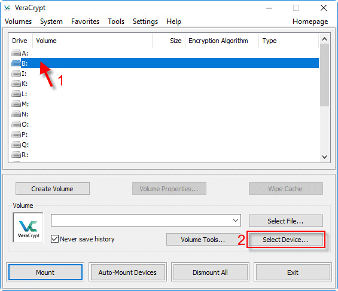The width and height of the screenshot is (338, 291).
Task: Toggle the Never save history checkbox
Action: coord(54,239)
